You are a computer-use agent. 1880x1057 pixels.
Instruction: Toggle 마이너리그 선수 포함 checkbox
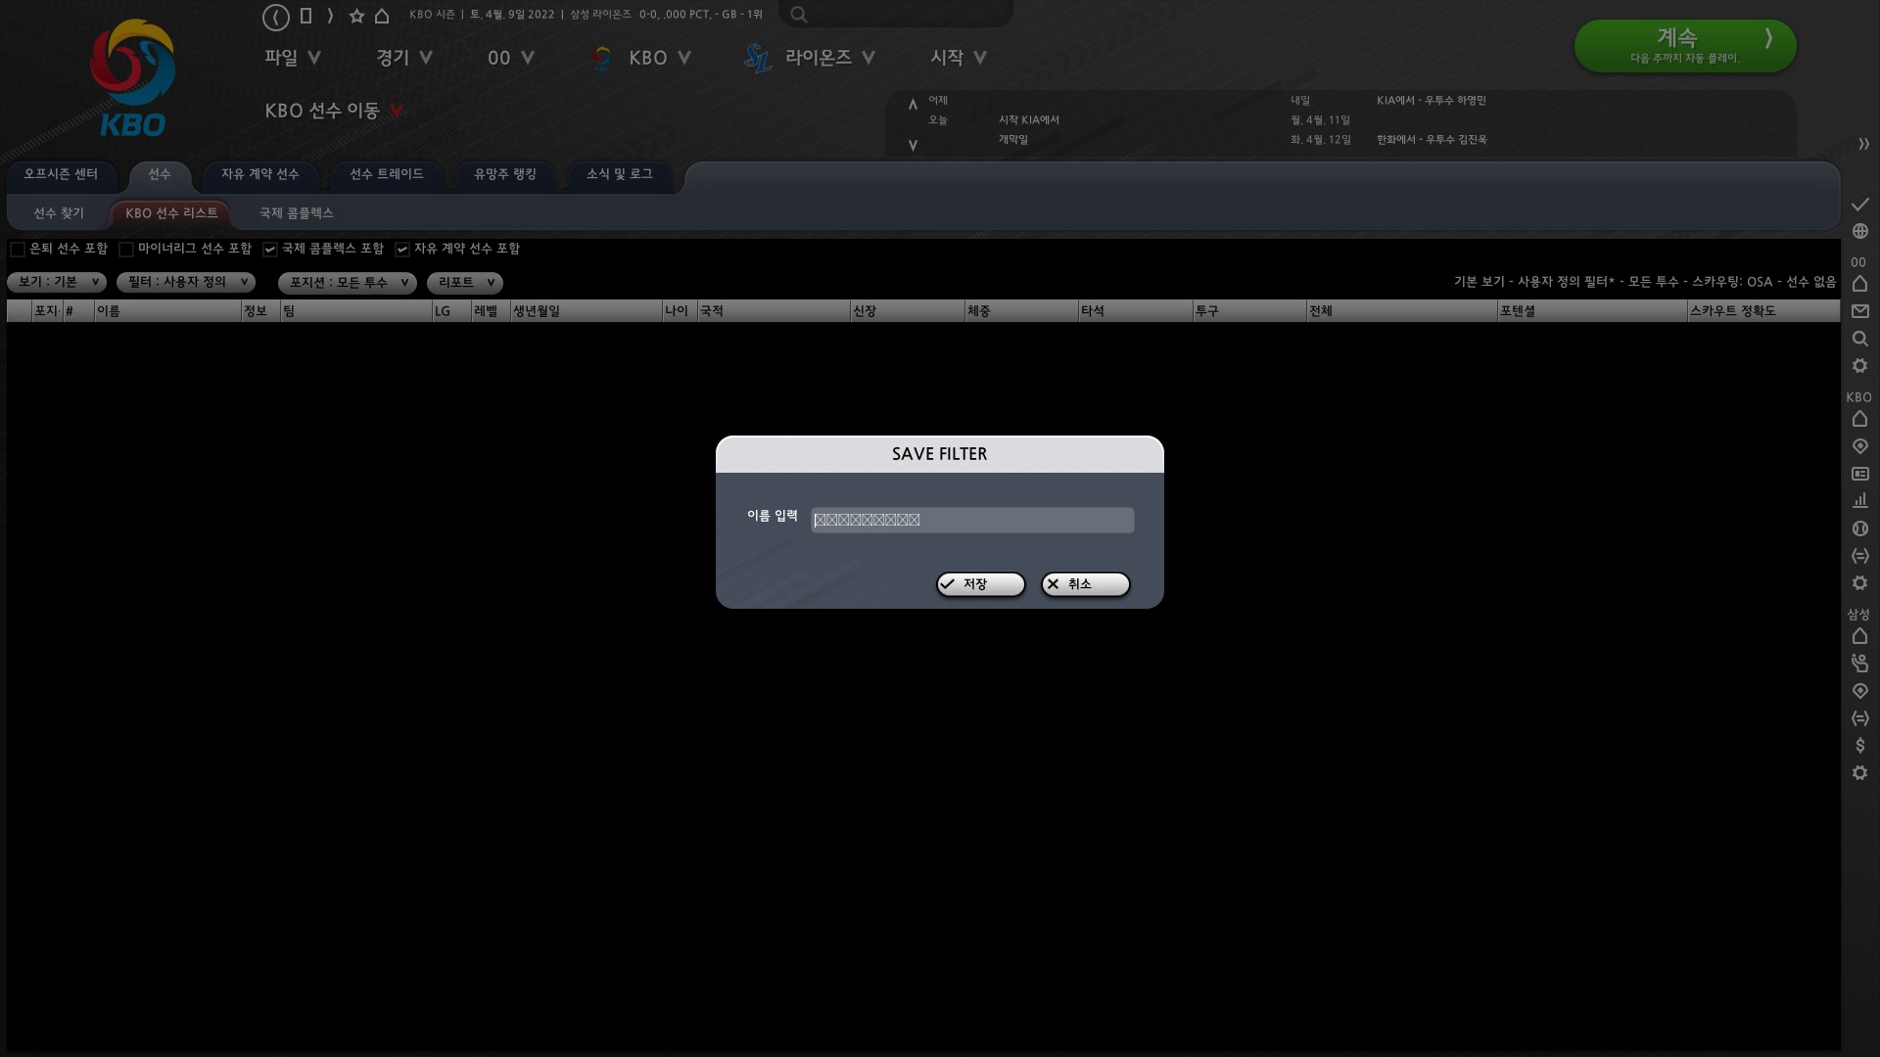click(126, 250)
